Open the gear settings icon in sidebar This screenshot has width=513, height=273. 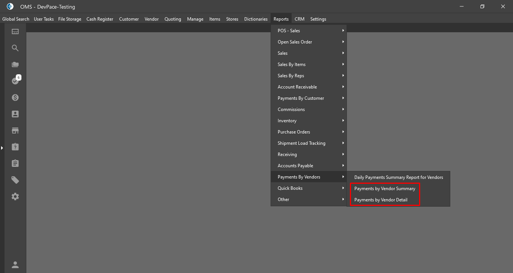point(15,196)
